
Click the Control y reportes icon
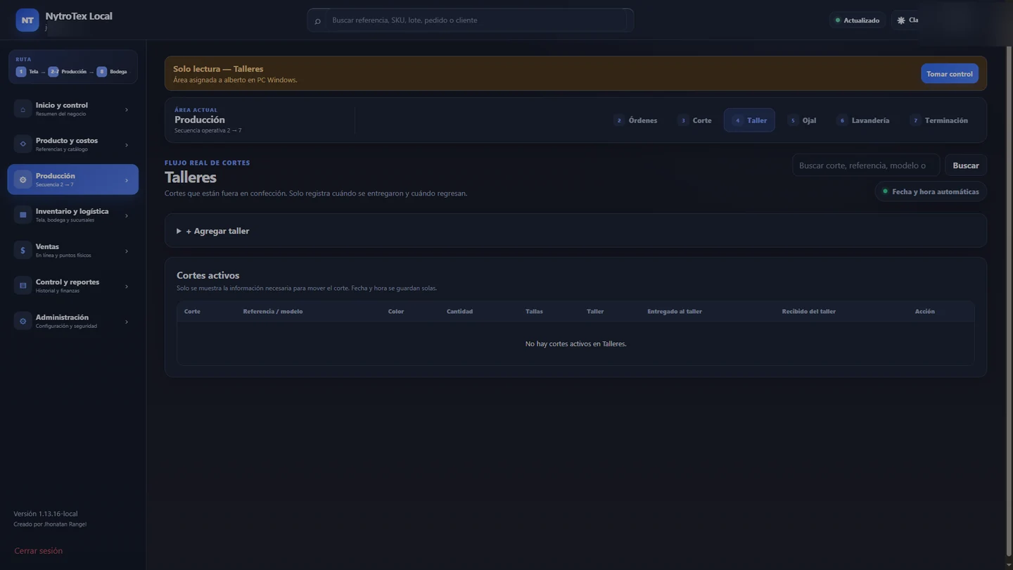click(23, 286)
